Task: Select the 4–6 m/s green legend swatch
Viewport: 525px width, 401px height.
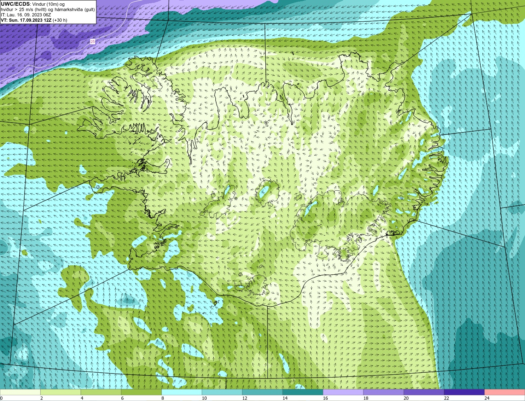Action: coord(101,392)
